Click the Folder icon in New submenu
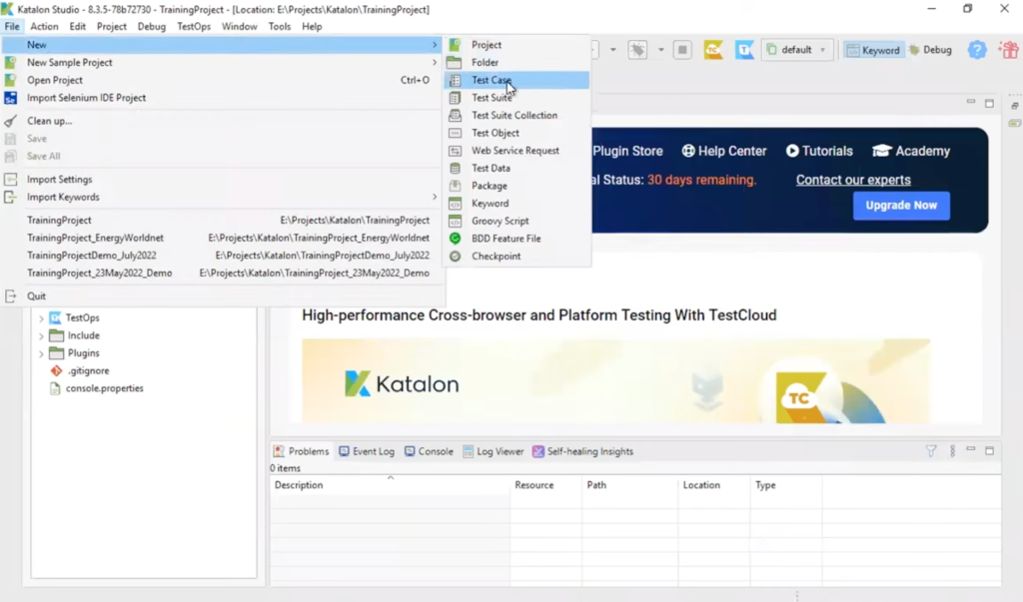 coord(455,63)
